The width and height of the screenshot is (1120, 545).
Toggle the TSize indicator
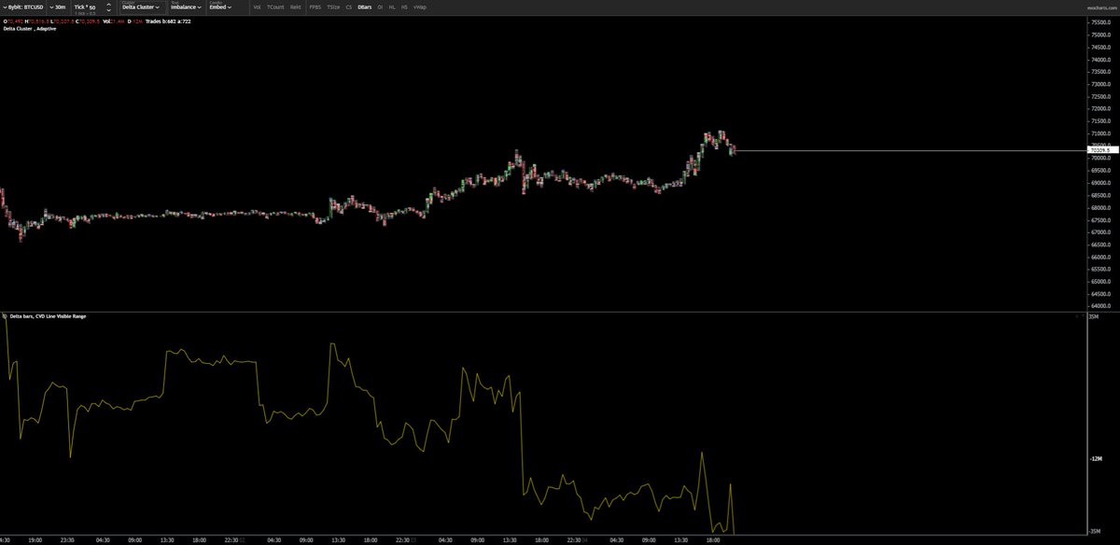pos(333,7)
